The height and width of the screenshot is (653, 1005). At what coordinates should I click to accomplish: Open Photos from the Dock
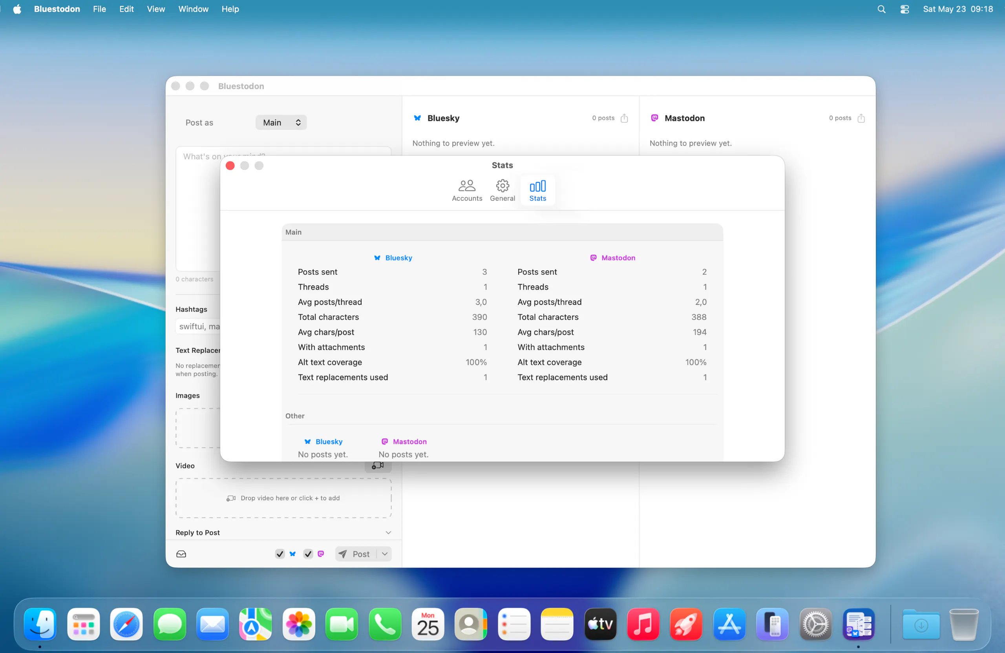coord(298,624)
